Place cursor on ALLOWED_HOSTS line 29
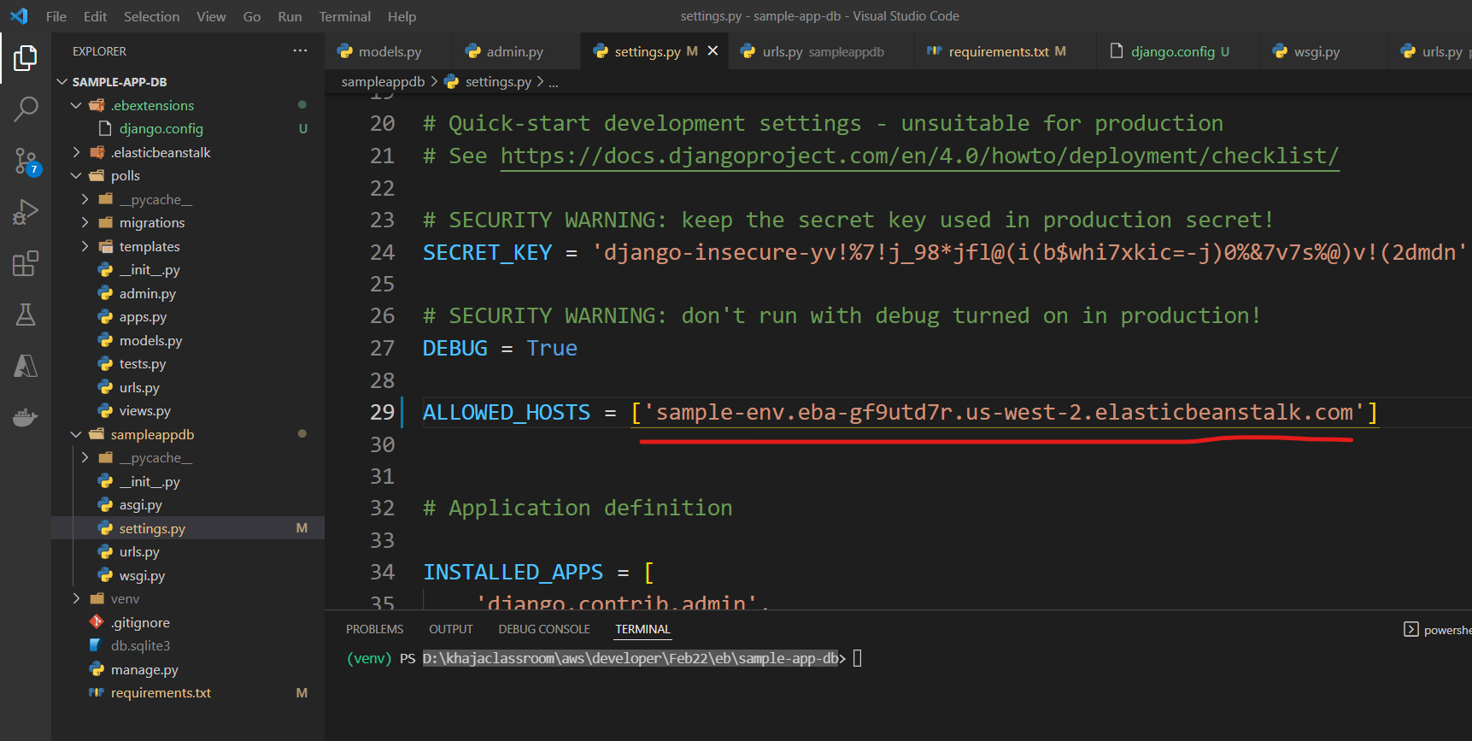 (900, 412)
